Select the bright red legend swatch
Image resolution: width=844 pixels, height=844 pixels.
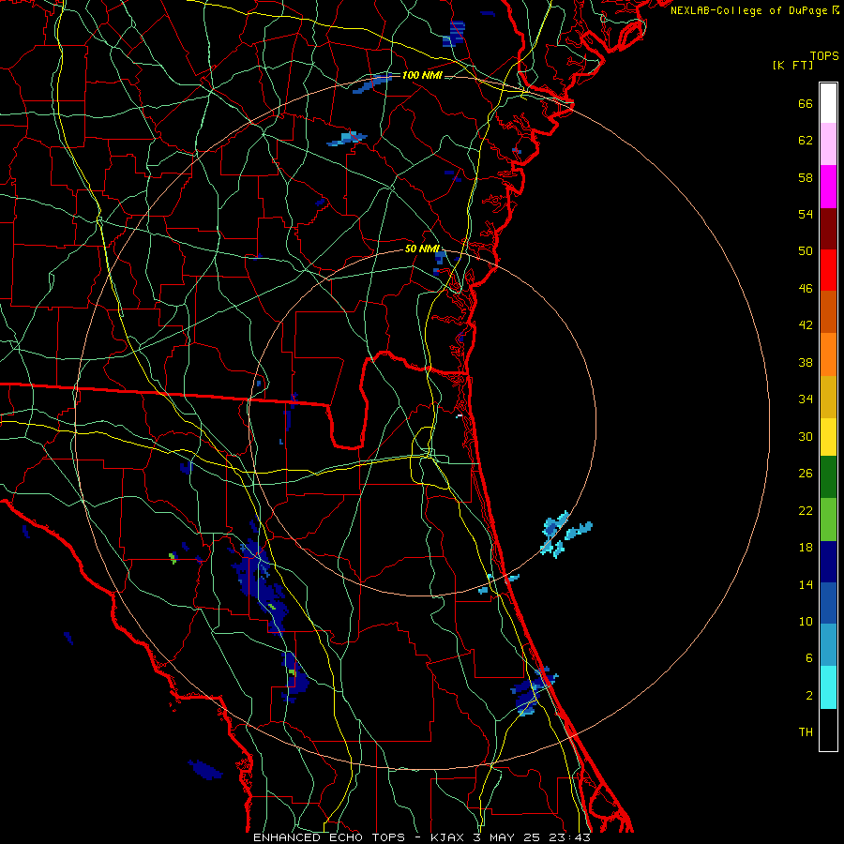coord(828,270)
